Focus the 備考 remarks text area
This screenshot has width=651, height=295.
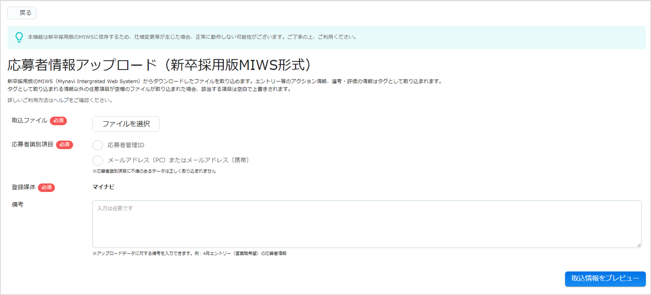coord(367,224)
